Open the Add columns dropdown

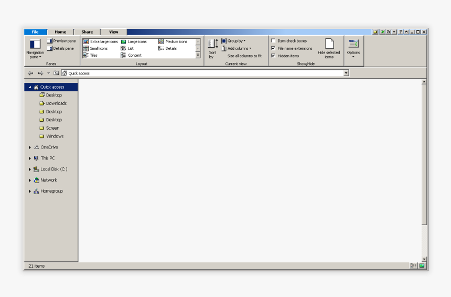(237, 48)
